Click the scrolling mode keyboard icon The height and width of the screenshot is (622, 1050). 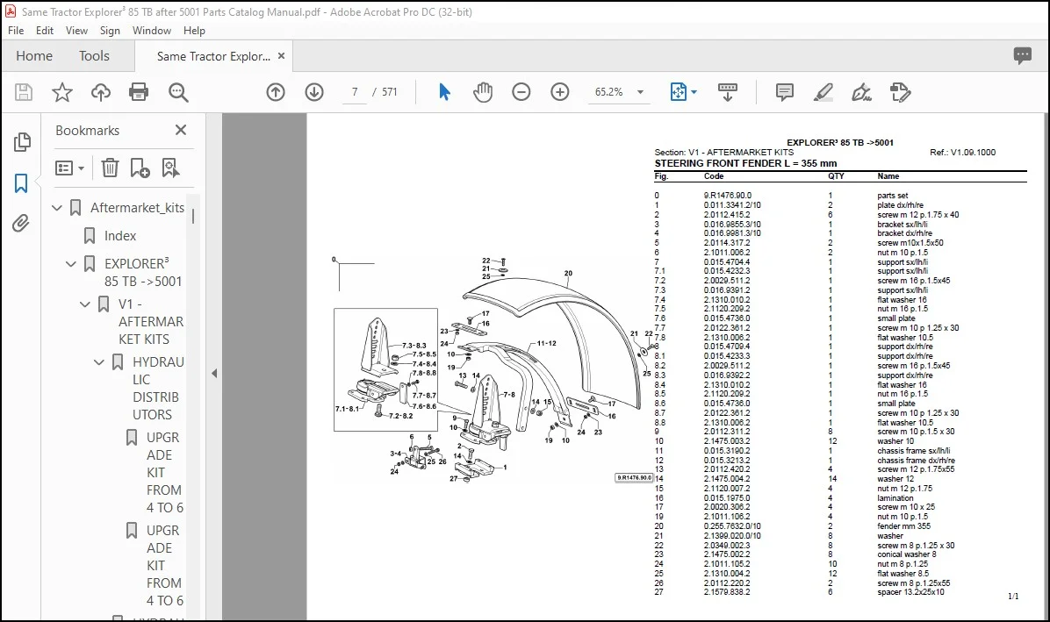tap(727, 92)
